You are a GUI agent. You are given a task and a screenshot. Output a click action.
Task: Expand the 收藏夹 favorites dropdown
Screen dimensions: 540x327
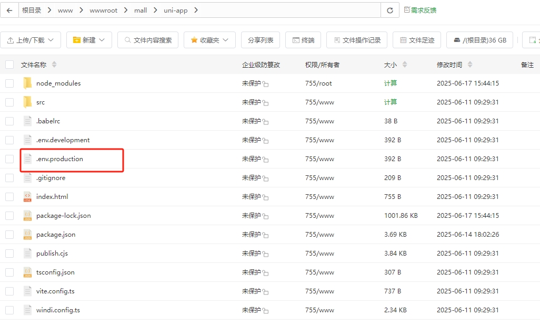click(209, 39)
